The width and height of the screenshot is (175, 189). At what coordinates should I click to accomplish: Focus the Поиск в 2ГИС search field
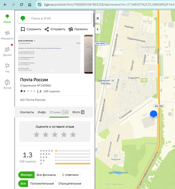(x=55, y=19)
